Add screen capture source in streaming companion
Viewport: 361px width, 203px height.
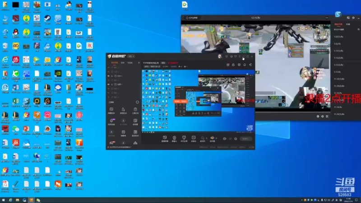tap(165, 138)
